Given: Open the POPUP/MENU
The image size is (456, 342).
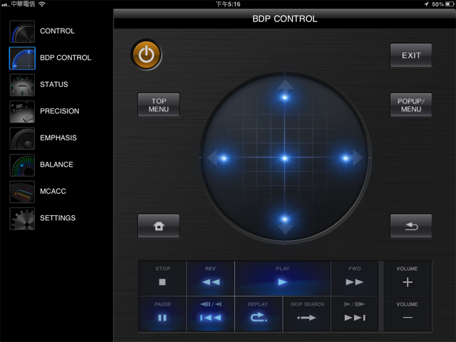Looking at the screenshot, I should coord(411,105).
